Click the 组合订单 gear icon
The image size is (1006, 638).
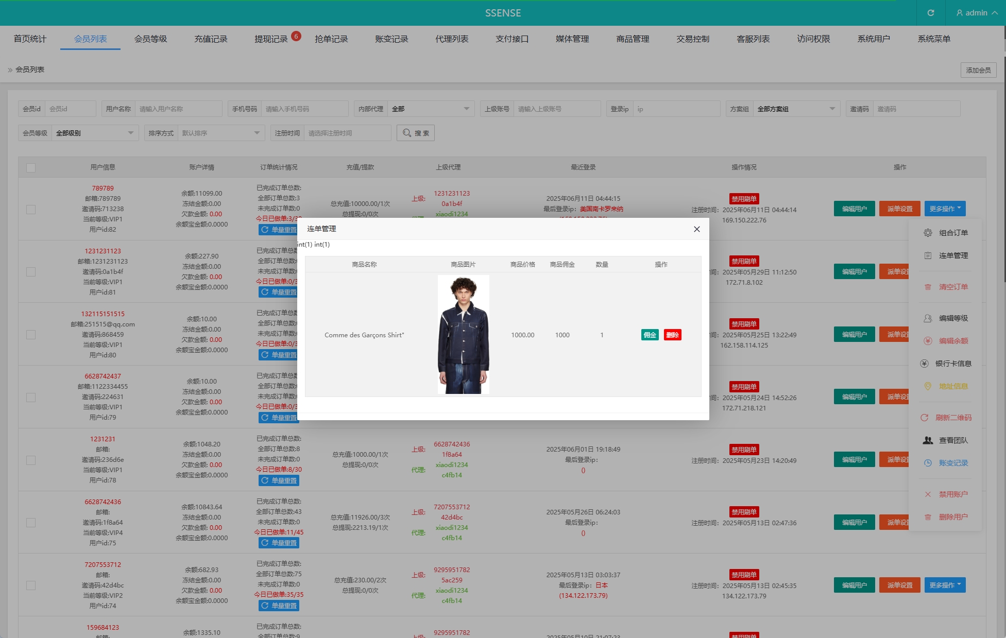tap(928, 233)
